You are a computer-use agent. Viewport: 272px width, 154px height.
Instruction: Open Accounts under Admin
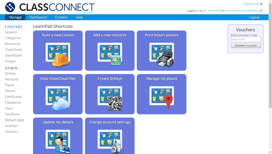[12, 79]
